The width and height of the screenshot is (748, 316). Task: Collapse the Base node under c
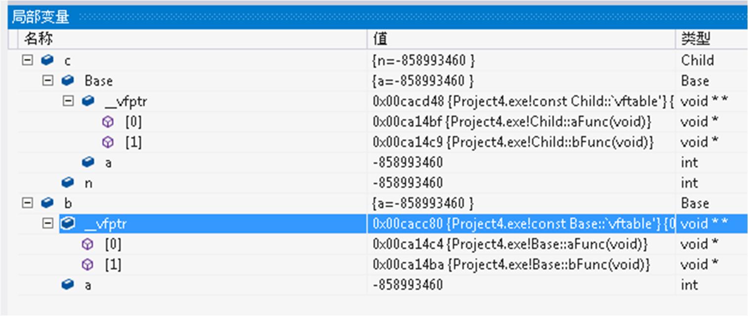[x=48, y=80]
